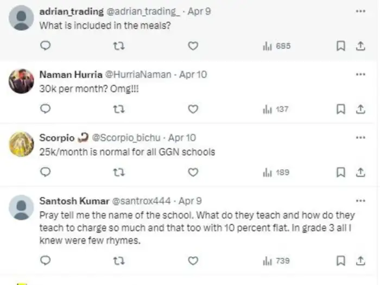The image size is (380, 285).
Task: Bookmark Scorpio's tweet
Action: tap(341, 172)
